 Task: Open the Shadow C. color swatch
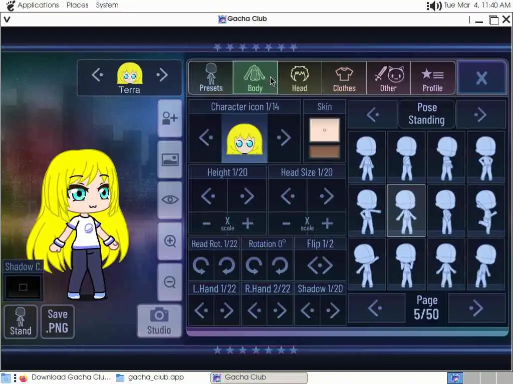tap(23, 287)
